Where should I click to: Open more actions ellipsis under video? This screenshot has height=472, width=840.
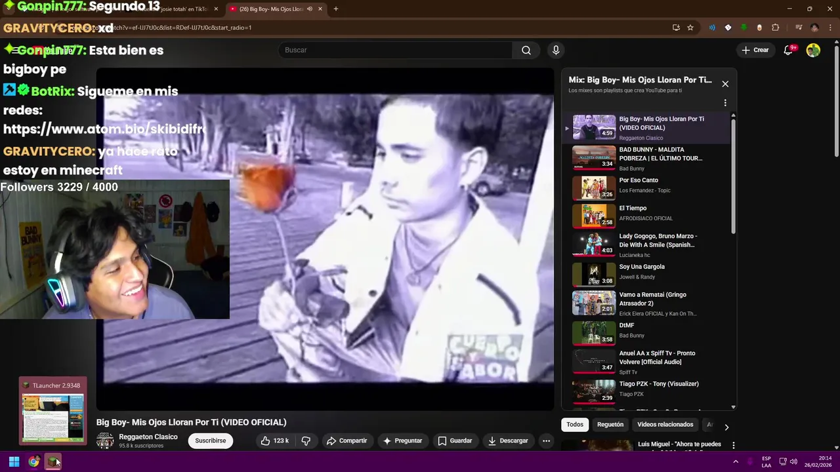[x=546, y=441]
